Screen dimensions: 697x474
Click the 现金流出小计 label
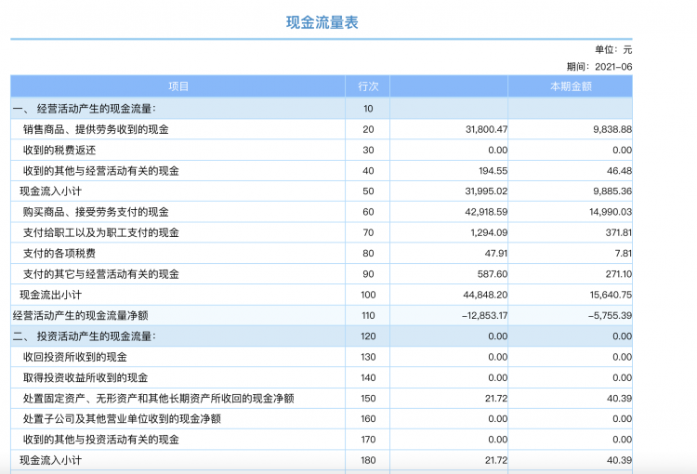click(51, 295)
